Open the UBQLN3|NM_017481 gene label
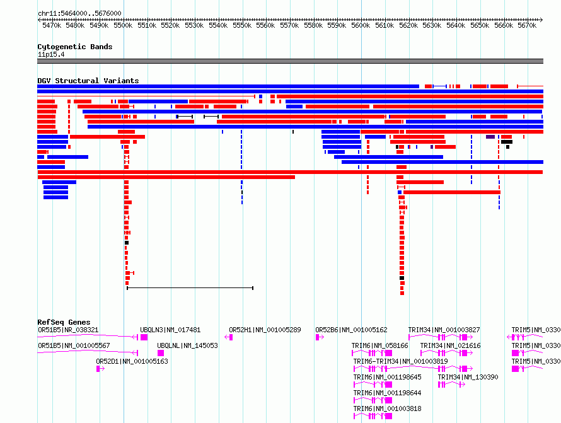This screenshot has height=423, width=561. click(x=170, y=330)
